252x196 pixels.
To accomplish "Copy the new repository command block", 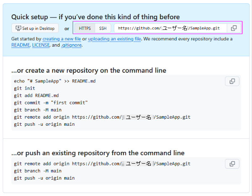I will click(x=232, y=81).
